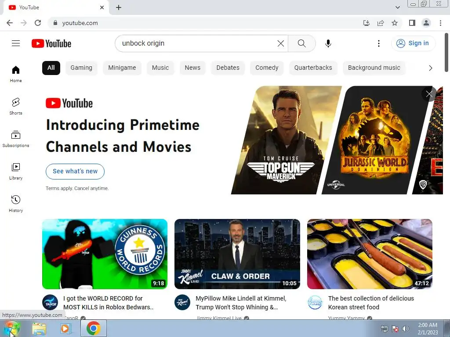The width and height of the screenshot is (450, 337).
Task: Clear the search text with the X icon
Action: pos(281,43)
